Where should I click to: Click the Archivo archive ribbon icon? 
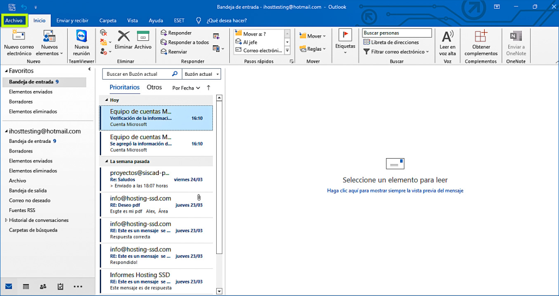pyautogui.click(x=143, y=37)
